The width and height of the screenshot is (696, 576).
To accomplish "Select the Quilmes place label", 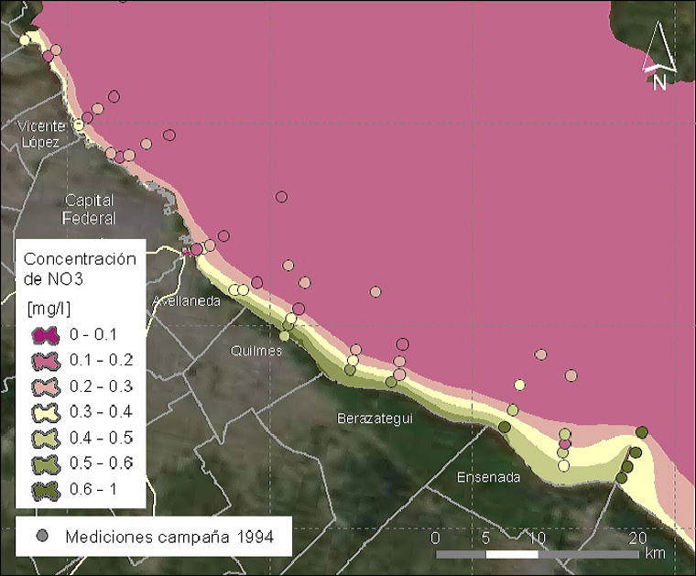I will (251, 351).
